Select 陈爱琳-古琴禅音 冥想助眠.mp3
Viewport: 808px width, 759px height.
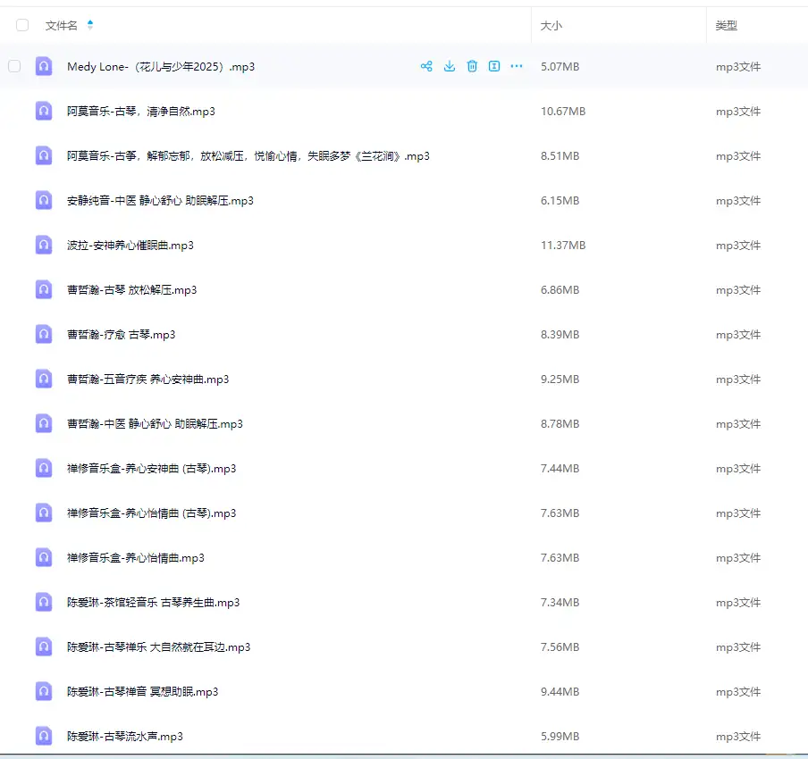[142, 692]
